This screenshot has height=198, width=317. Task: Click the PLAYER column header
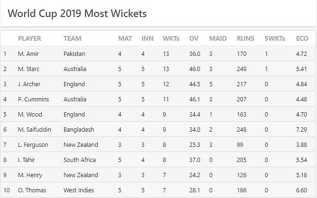point(29,38)
